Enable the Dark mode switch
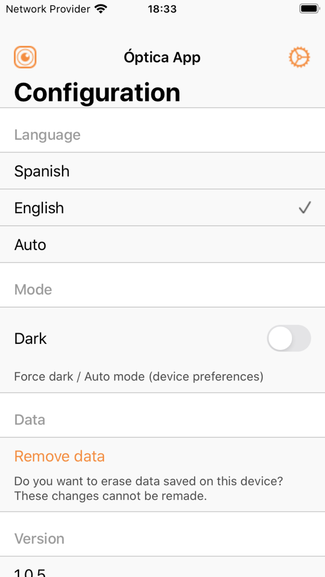 click(x=289, y=338)
